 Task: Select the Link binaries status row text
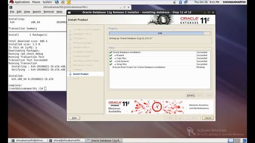(x=123, y=61)
